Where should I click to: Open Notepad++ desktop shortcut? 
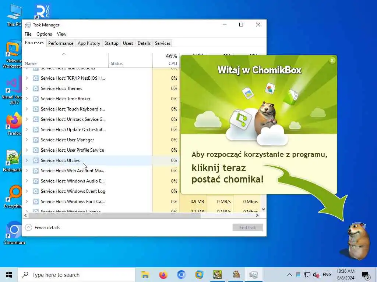pos(13,161)
